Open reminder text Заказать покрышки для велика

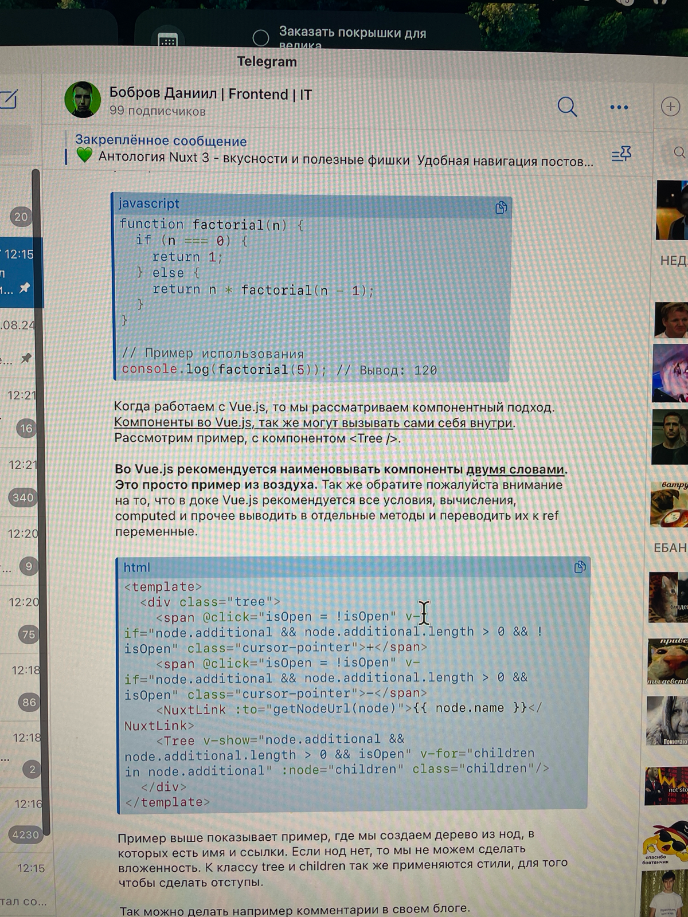pyautogui.click(x=352, y=38)
